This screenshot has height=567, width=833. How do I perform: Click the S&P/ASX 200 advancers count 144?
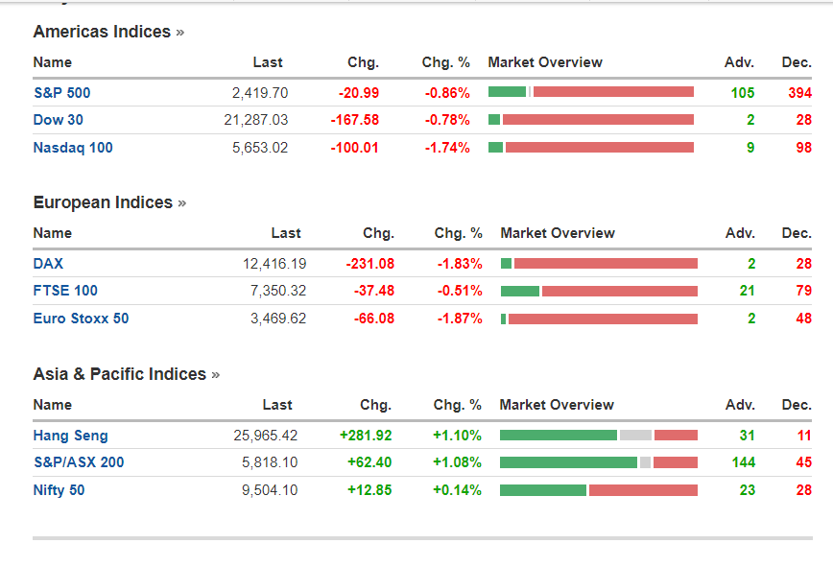click(743, 462)
